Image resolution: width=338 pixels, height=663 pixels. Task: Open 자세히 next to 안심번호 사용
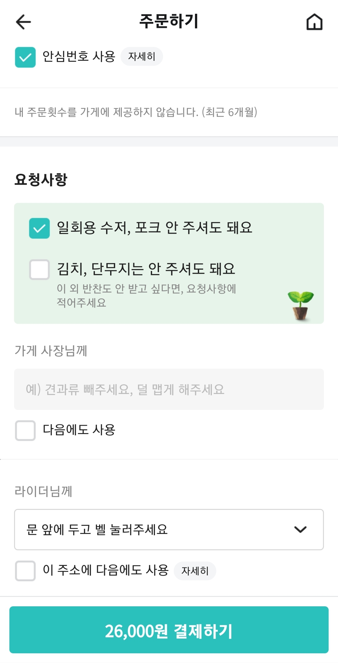[x=142, y=57]
